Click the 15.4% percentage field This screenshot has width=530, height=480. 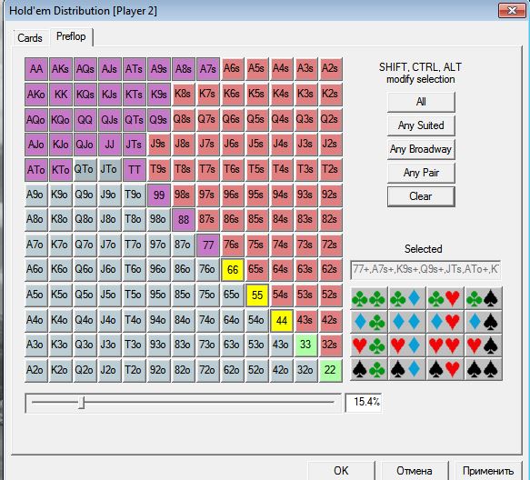click(x=364, y=402)
